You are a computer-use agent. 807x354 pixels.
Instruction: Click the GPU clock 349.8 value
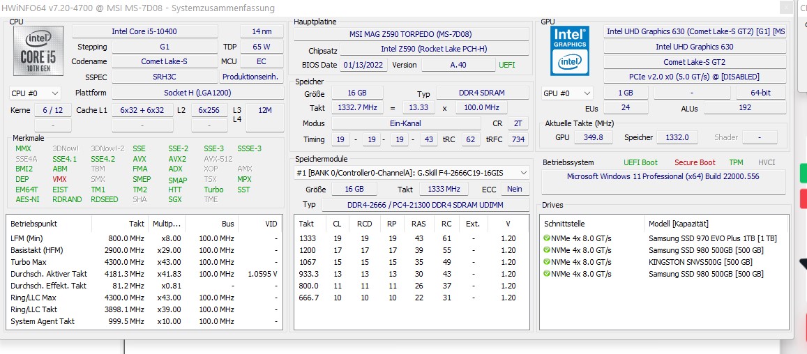(x=593, y=137)
